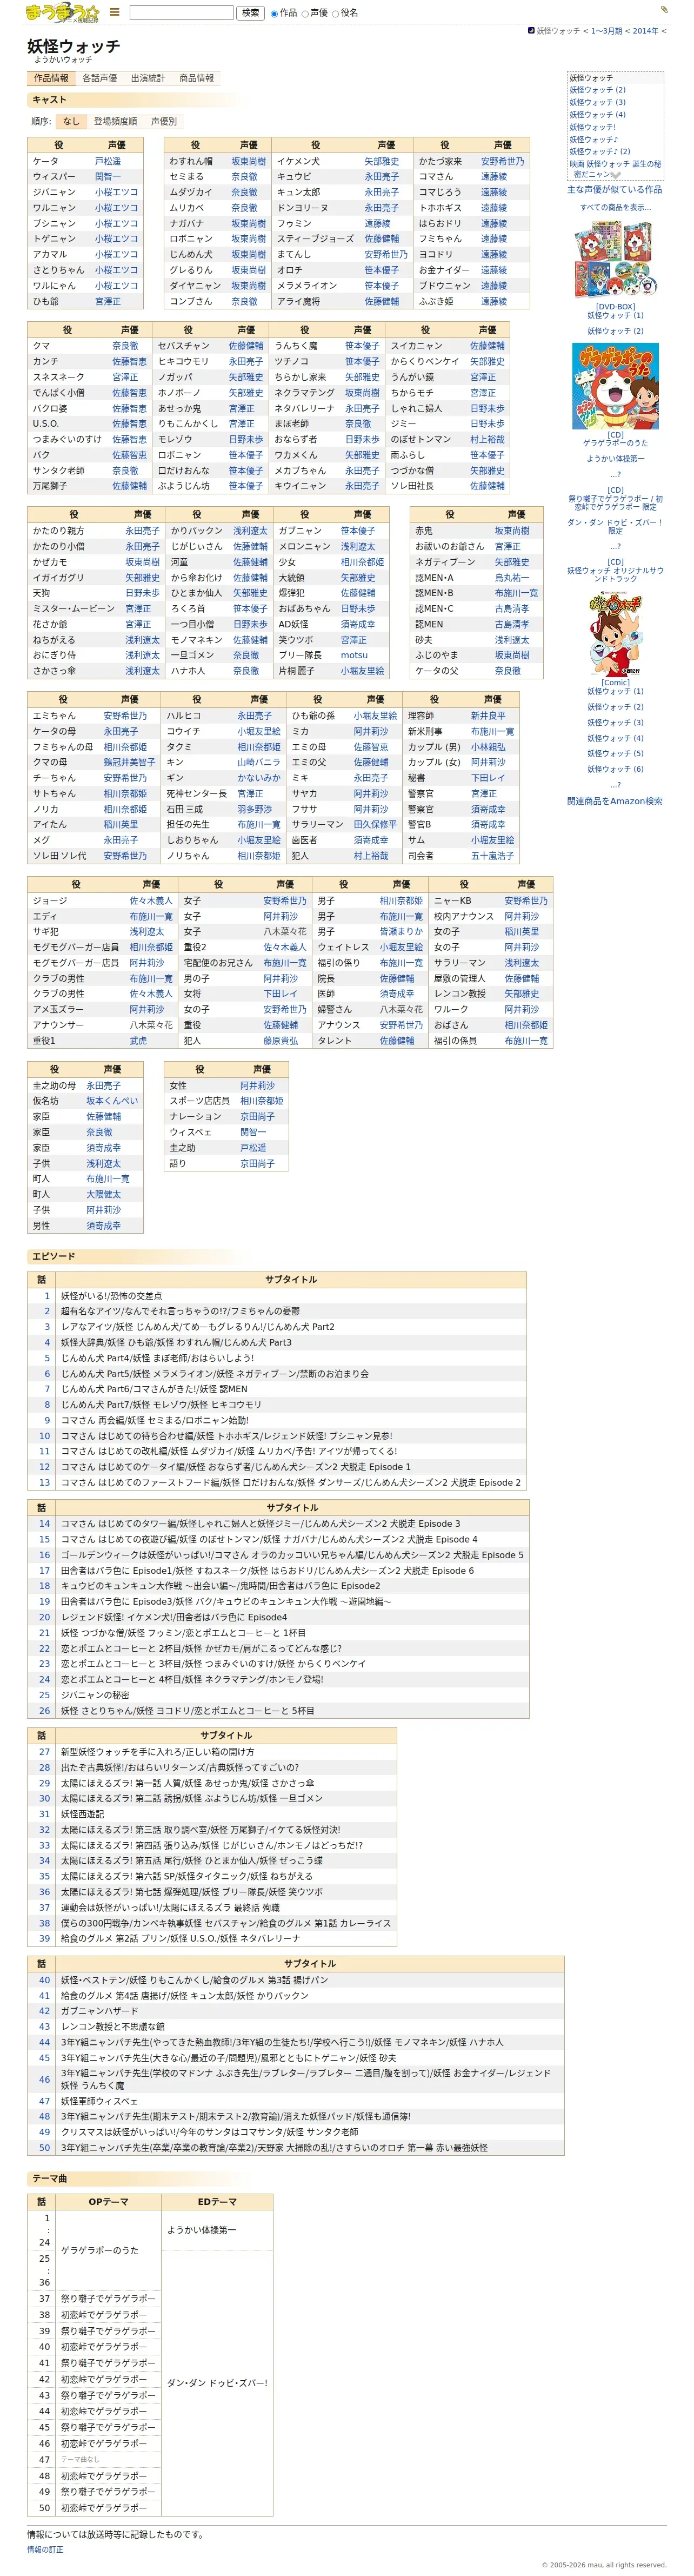Sort the cast by 声優別

pos(163,121)
